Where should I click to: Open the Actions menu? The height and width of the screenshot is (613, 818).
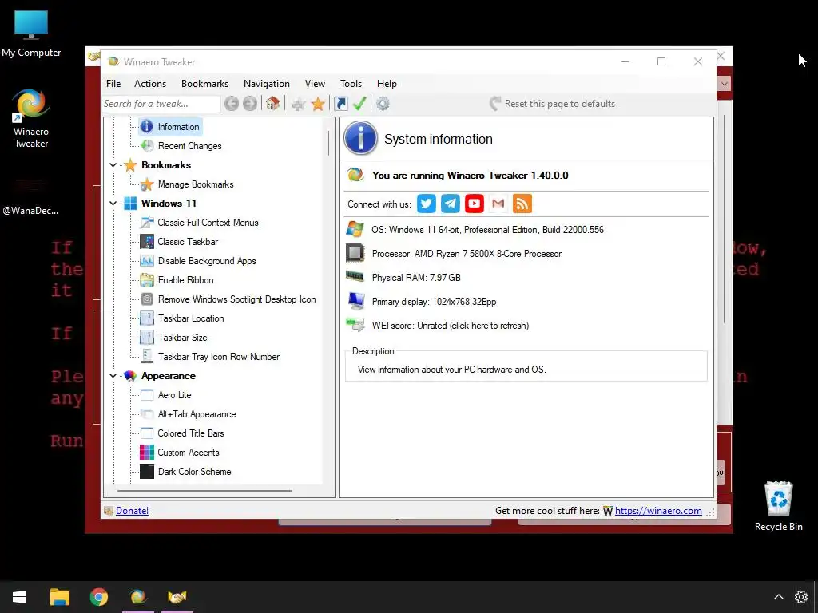(150, 83)
